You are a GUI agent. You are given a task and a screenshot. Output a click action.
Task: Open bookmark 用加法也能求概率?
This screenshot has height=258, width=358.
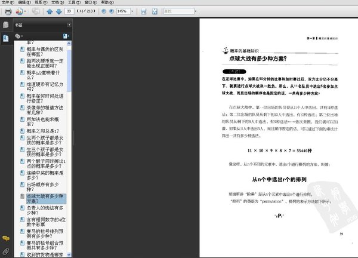[43, 122]
